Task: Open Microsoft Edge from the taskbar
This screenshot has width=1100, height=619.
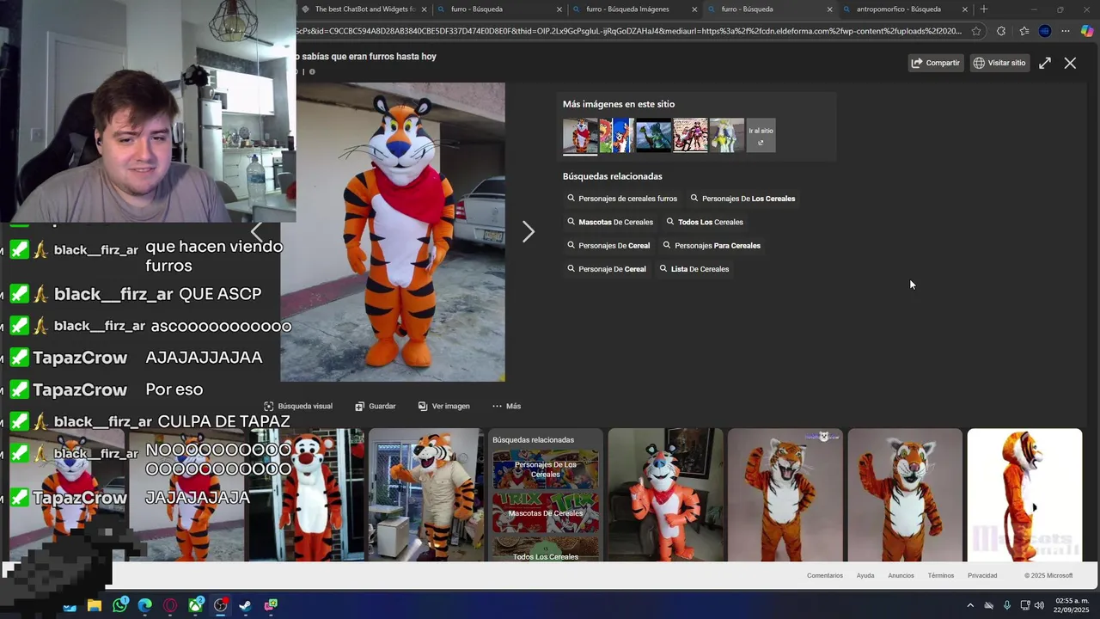Action: (x=145, y=605)
